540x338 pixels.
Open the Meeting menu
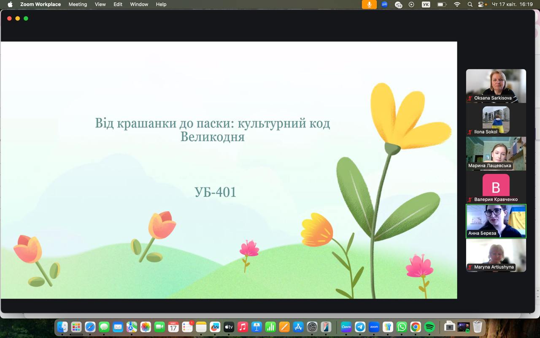(78, 4)
